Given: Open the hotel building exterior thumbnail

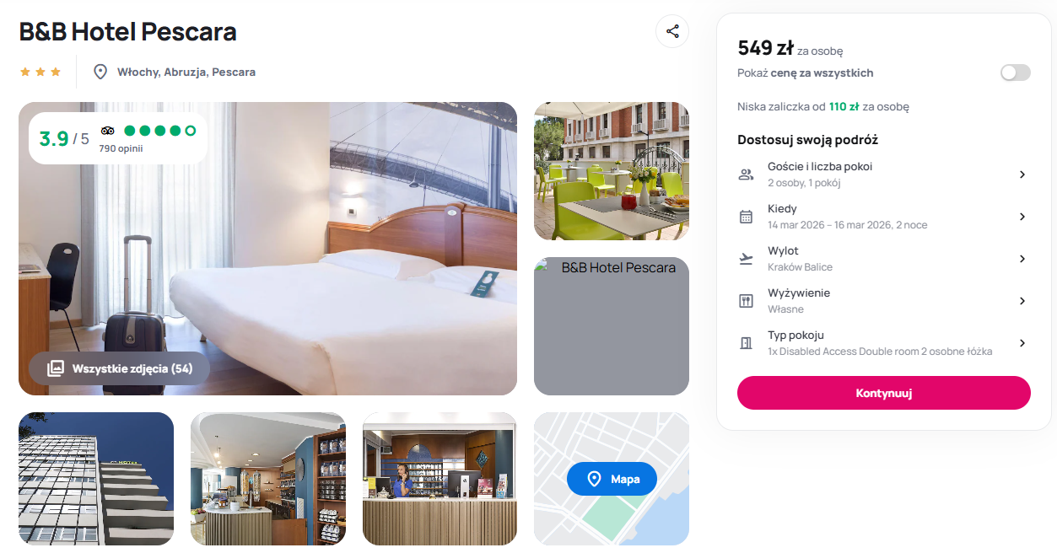Looking at the screenshot, I should pyautogui.click(x=96, y=479).
